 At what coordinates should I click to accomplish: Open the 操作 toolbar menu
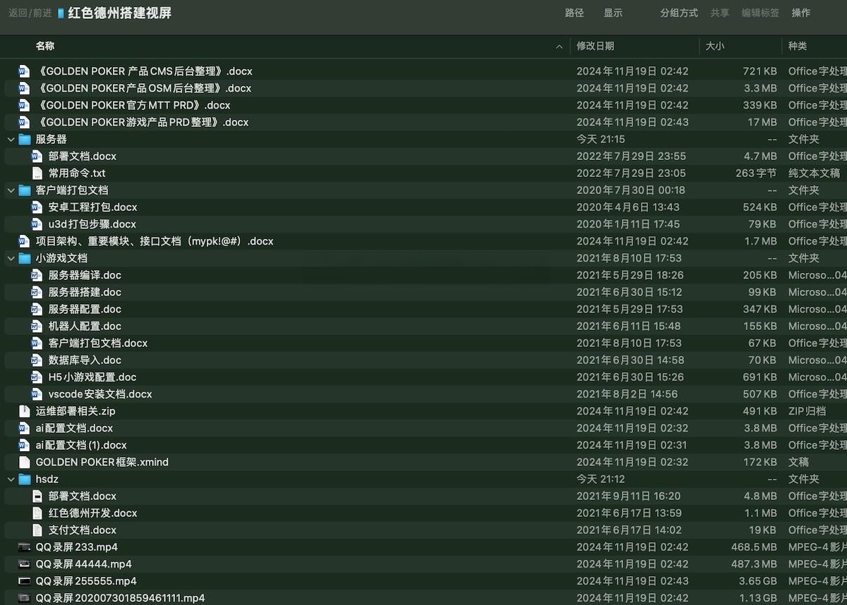point(801,13)
